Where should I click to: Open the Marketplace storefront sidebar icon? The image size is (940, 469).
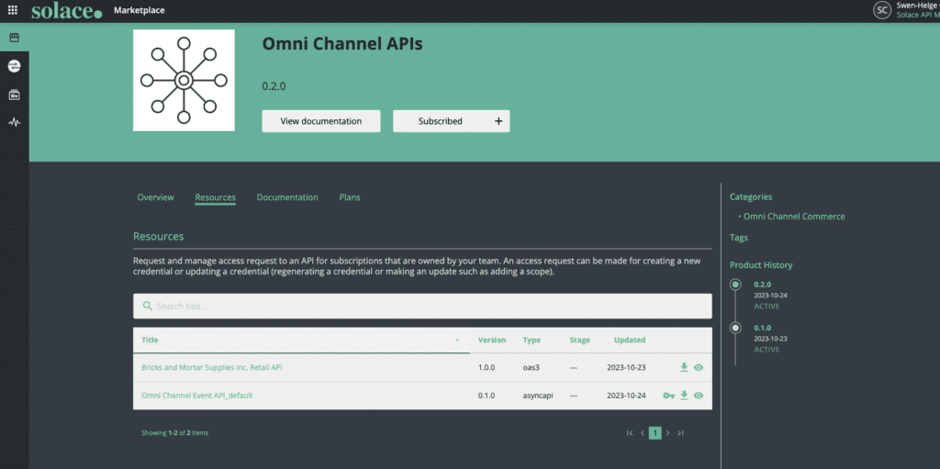[15, 38]
